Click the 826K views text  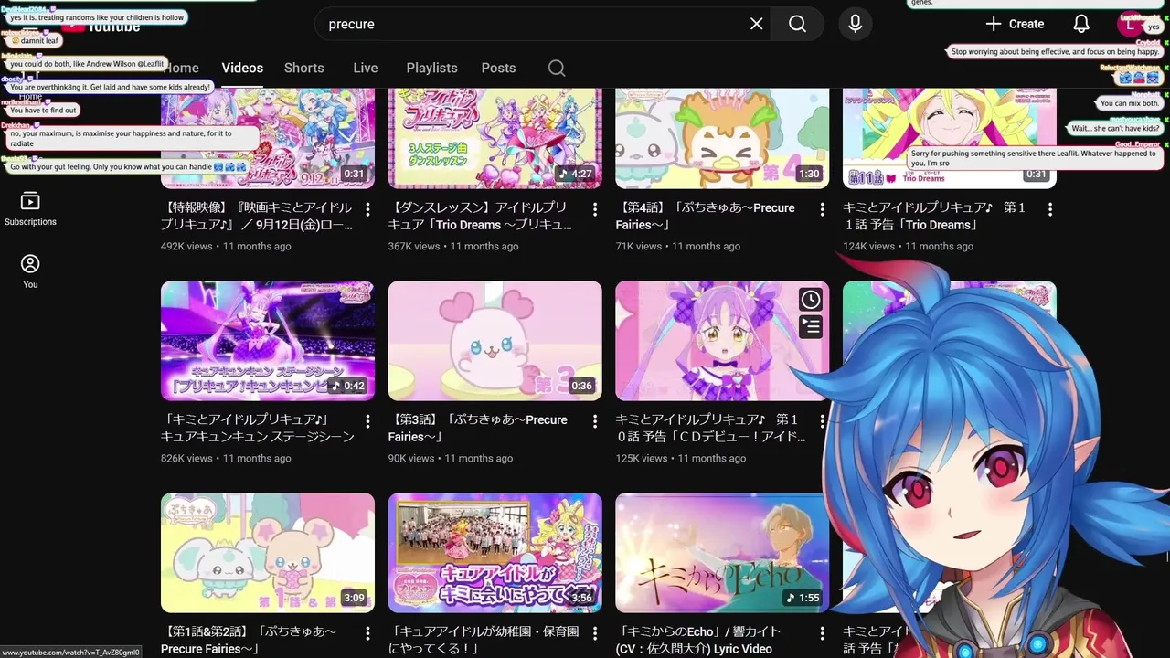(186, 458)
